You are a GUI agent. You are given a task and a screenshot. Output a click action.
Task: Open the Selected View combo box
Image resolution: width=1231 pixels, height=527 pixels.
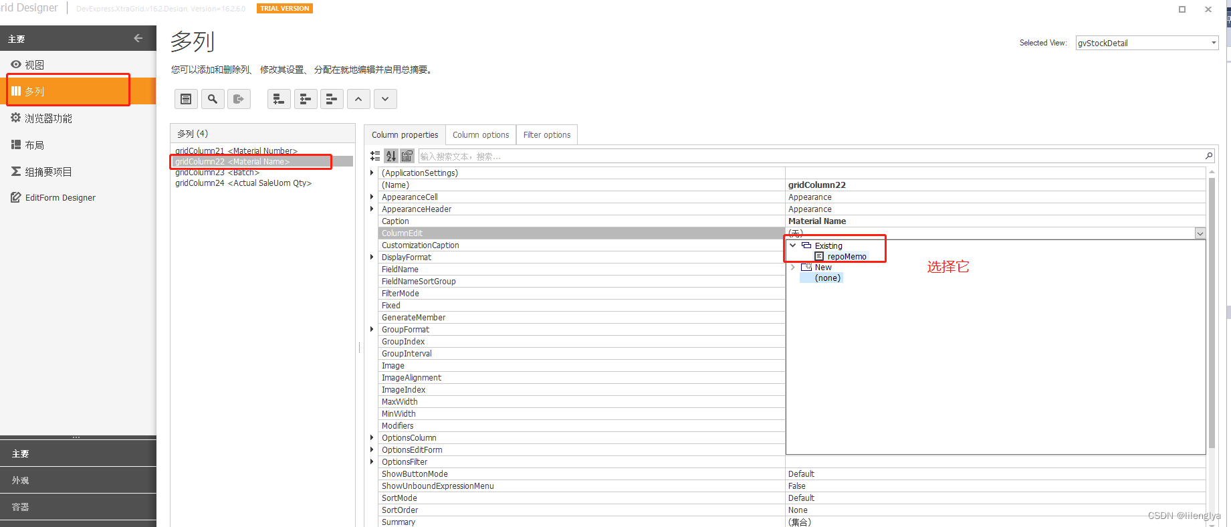(1147, 43)
